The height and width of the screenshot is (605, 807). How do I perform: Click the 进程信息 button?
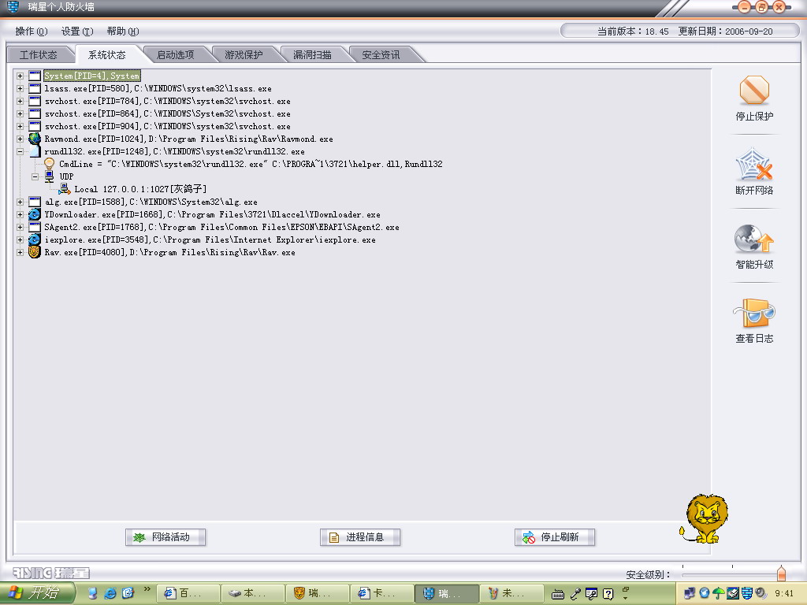pyautogui.click(x=359, y=537)
